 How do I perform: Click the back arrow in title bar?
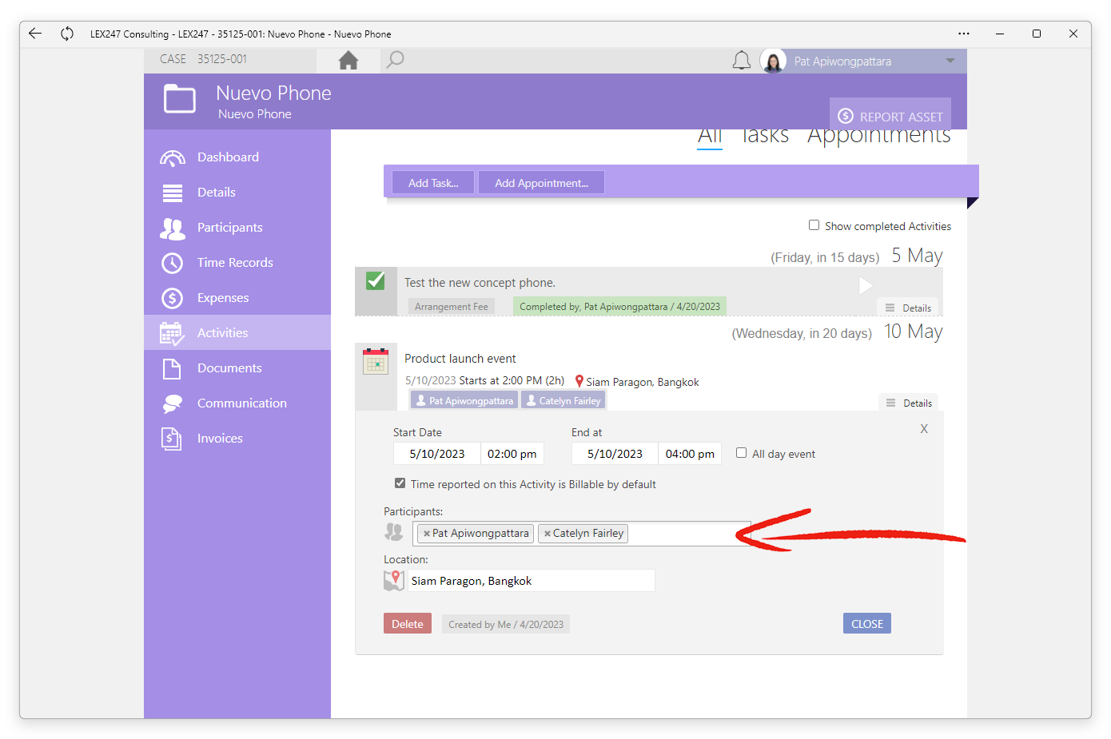pos(35,34)
